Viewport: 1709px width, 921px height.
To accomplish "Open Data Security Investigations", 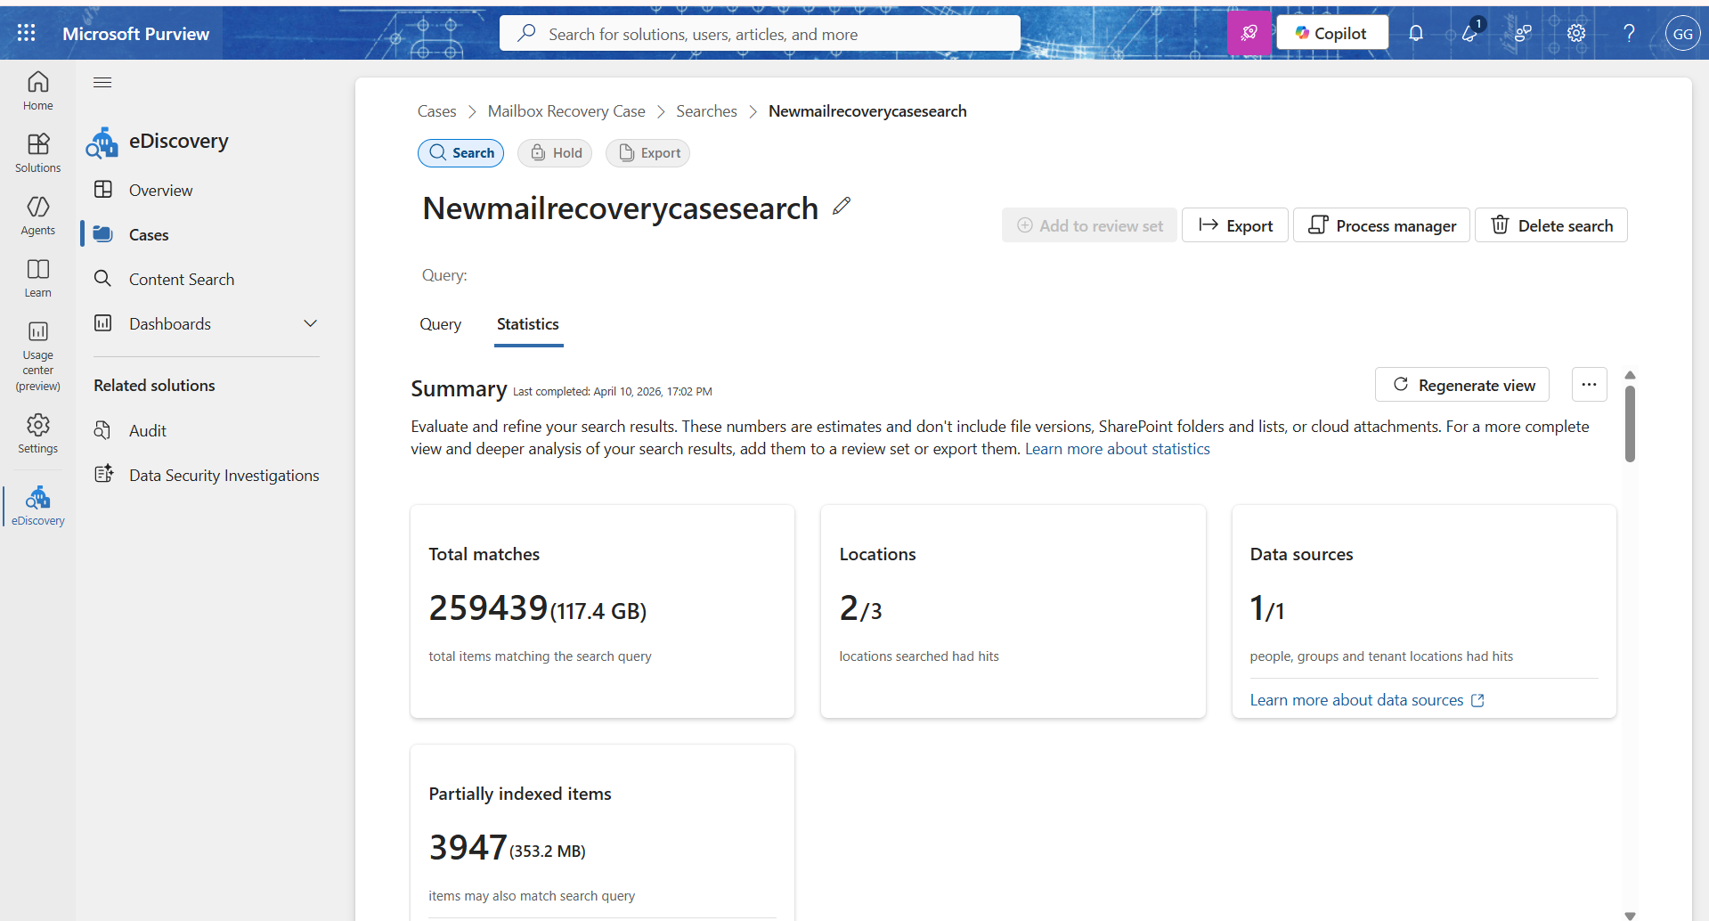I will (224, 475).
